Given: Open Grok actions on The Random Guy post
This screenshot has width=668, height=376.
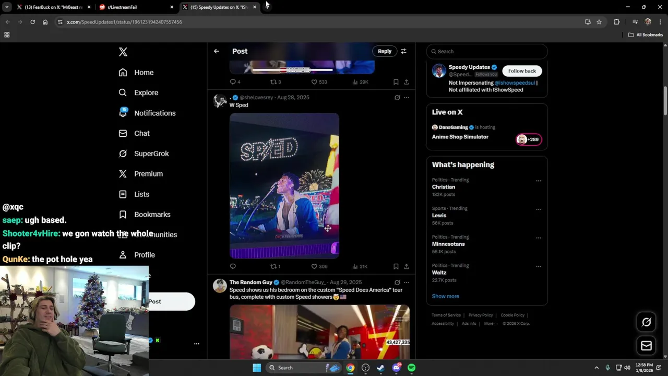Looking at the screenshot, I should 397,283.
